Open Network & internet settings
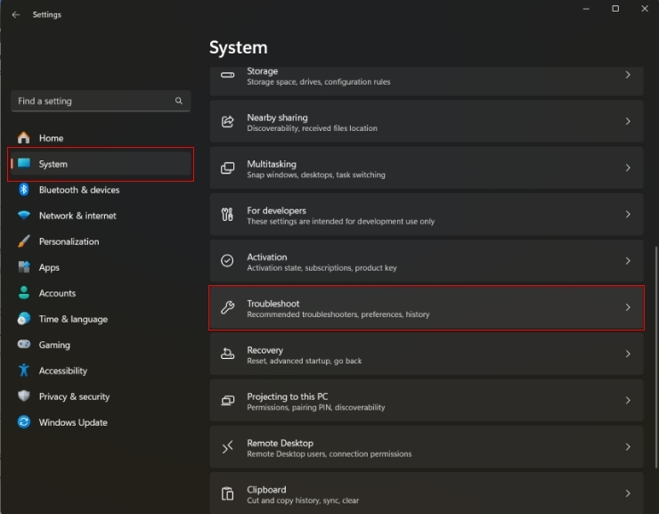Viewport: 659px width, 514px height. (x=101, y=216)
